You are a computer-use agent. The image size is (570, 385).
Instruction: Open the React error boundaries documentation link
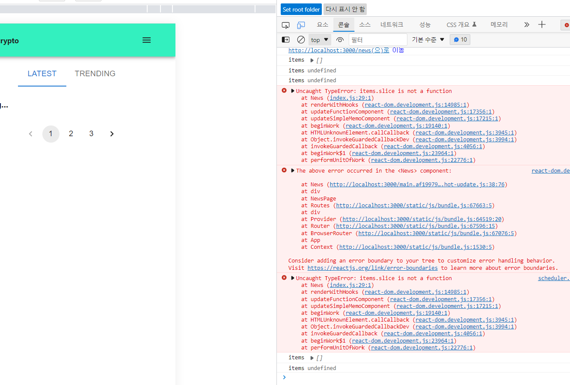pos(372,268)
